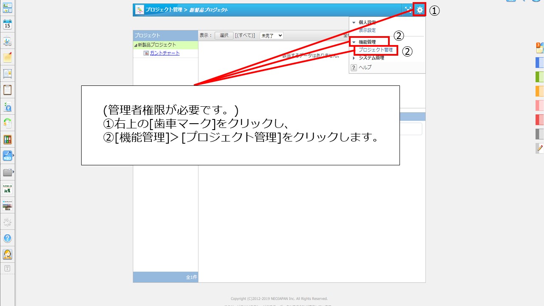This screenshot has height=306, width=544.
Task: Click the Gantt chart icon in tree
Action: [146, 53]
